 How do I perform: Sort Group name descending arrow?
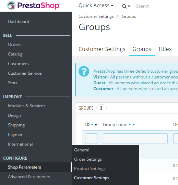point(130,124)
